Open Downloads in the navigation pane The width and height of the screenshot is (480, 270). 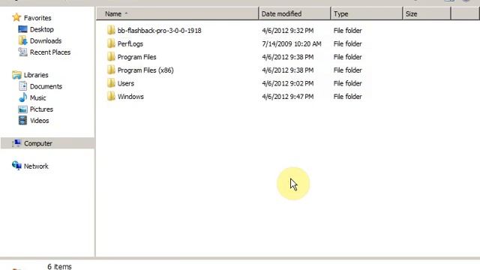(46, 40)
